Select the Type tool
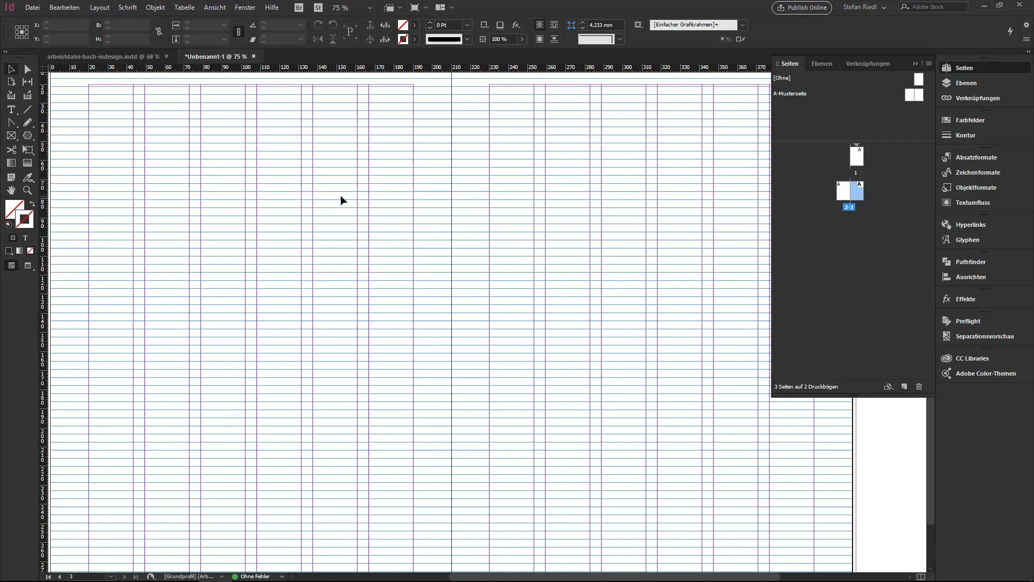Image resolution: width=1034 pixels, height=582 pixels. tap(11, 109)
